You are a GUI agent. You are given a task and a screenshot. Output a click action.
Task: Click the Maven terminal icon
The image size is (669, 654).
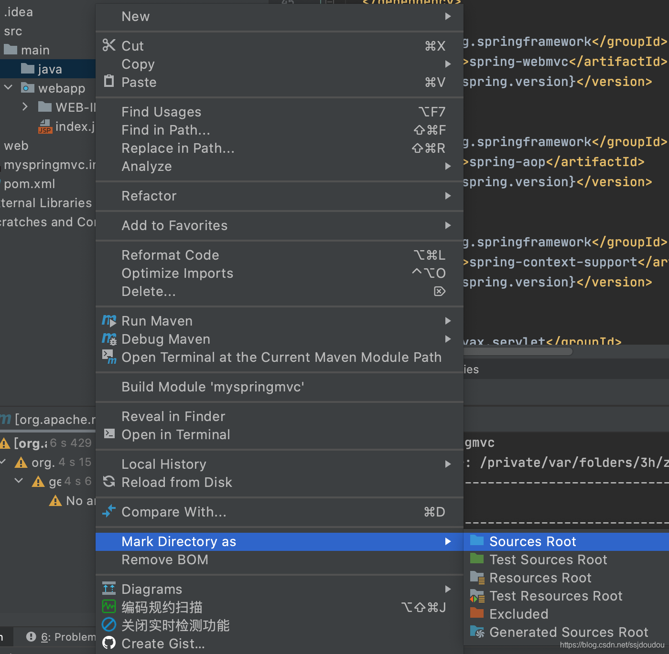[x=109, y=357]
